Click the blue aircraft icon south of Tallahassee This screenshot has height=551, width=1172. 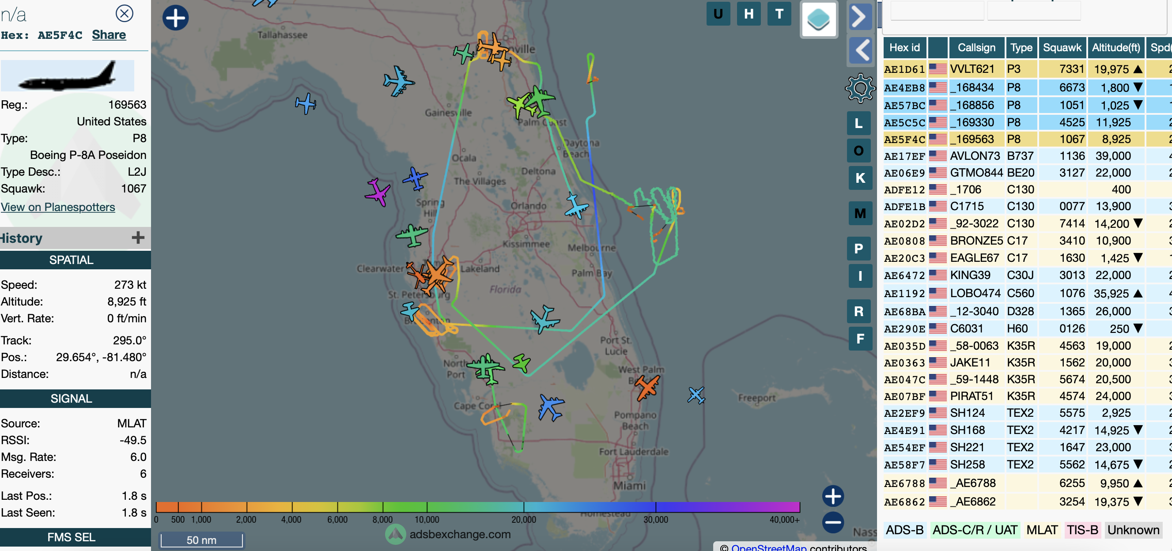[399, 81]
